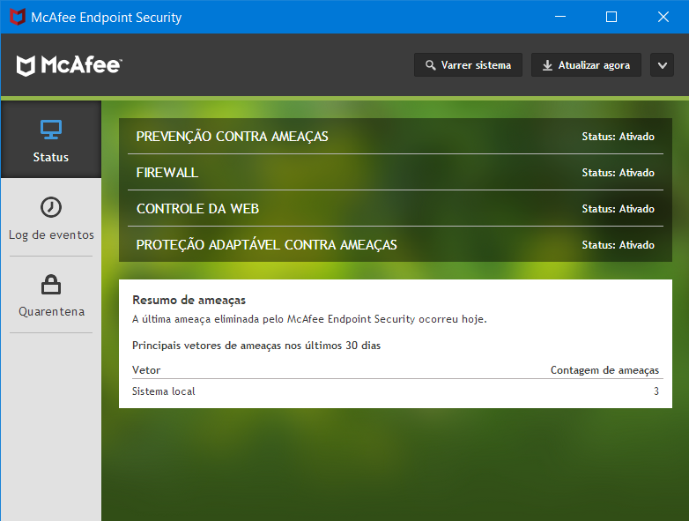689x521 pixels.
Task: Open the Controle da Web module
Action: pos(396,208)
